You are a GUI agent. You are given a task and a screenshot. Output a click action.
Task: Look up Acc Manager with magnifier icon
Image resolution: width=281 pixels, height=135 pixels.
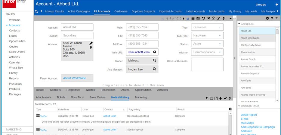154,69
